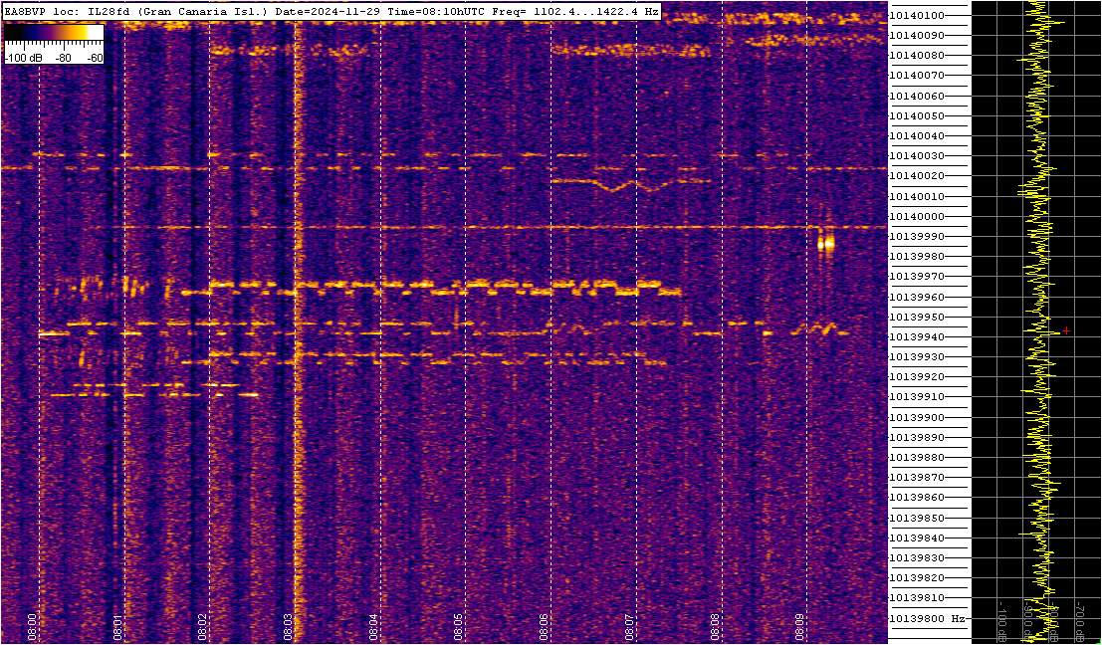Click frequency label 10139850

pos(917,518)
